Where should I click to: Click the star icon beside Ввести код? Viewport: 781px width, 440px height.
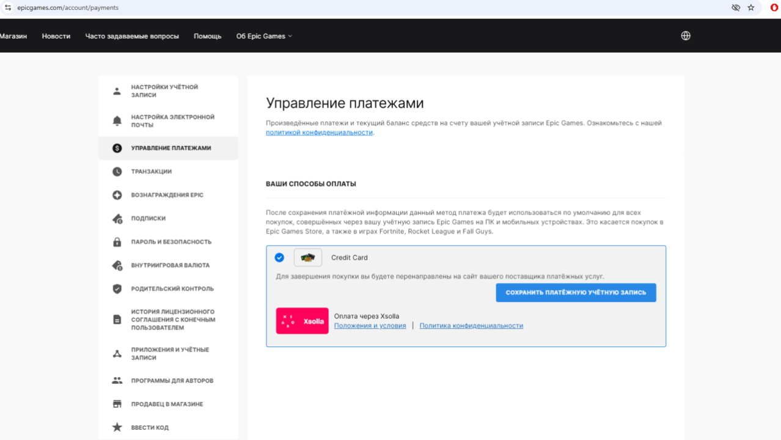coord(117,427)
